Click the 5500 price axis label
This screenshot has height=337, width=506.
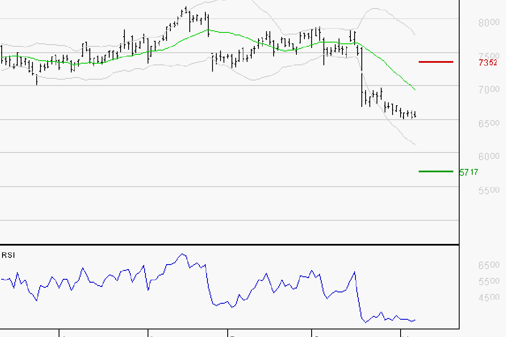(488, 190)
